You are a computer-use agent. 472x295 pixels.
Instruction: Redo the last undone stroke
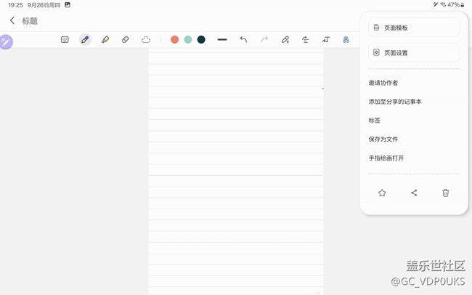(264, 40)
